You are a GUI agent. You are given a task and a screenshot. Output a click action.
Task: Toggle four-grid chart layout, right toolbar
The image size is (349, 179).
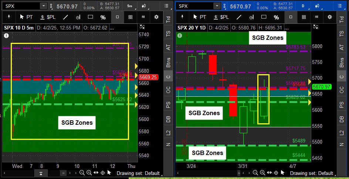tap(304, 17)
